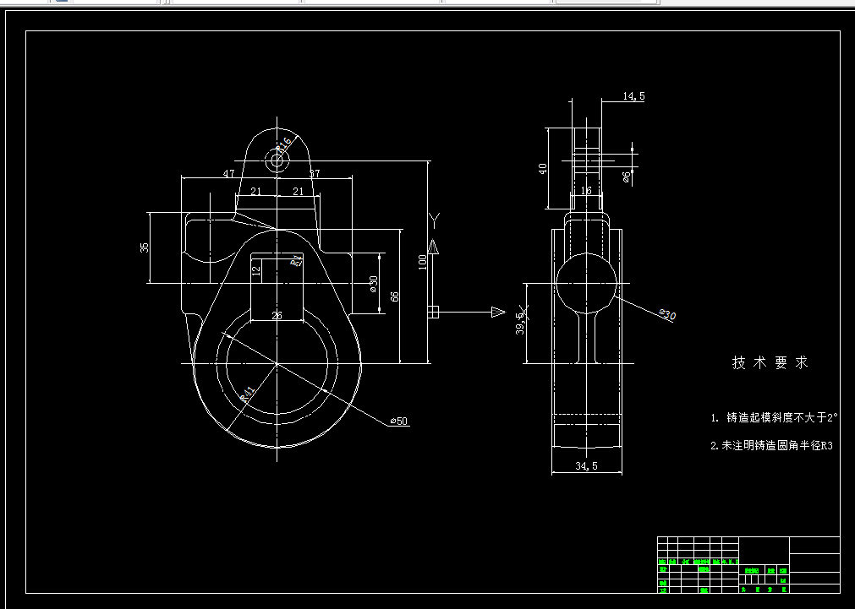This screenshot has width=855, height=609.
Task: Pick the 14,5 dimension text
Action: 633,96
